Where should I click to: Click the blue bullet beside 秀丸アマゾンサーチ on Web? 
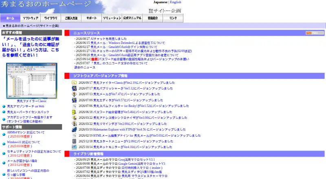(x=4, y=107)
